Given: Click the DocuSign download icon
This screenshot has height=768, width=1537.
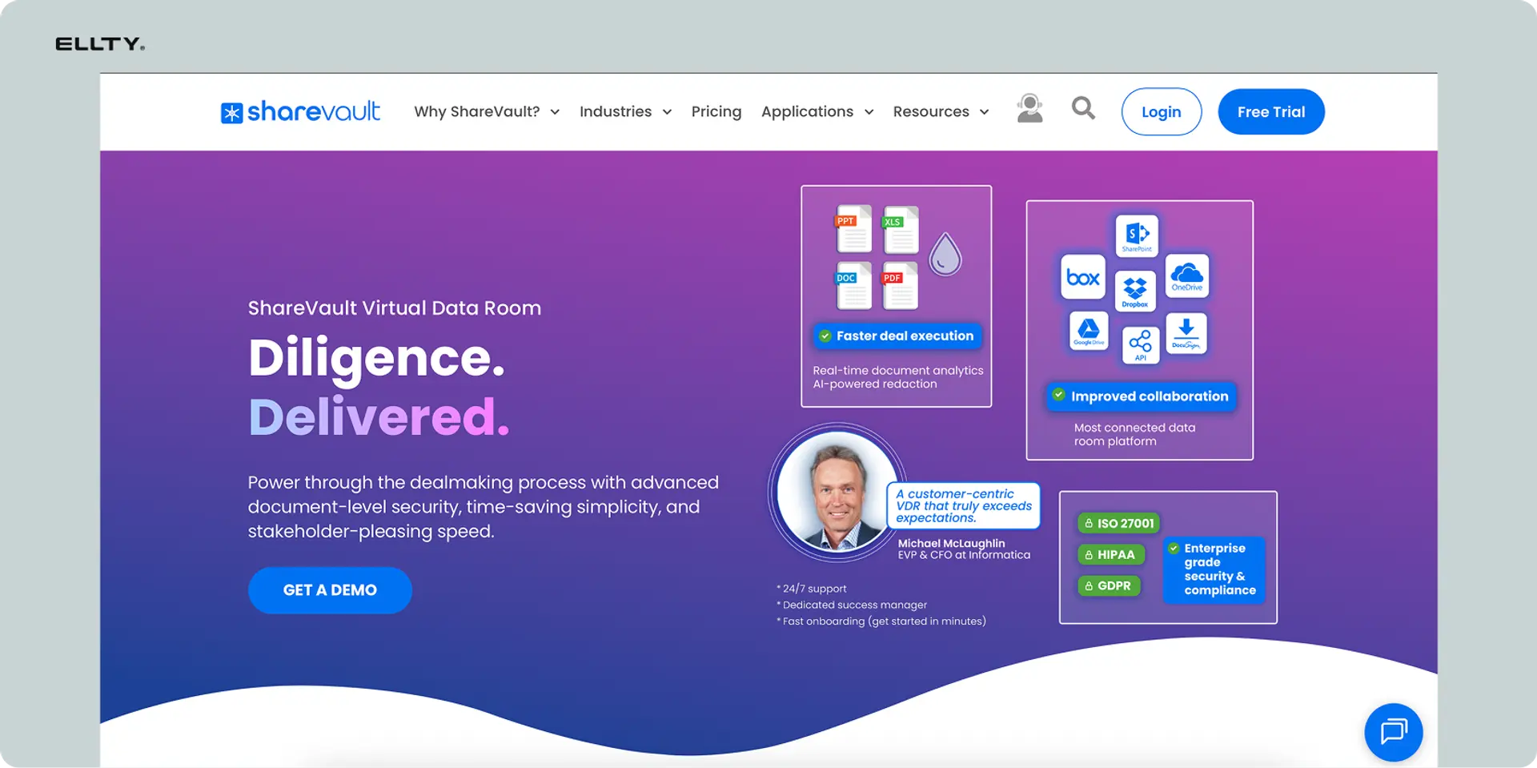Looking at the screenshot, I should coord(1186,333).
